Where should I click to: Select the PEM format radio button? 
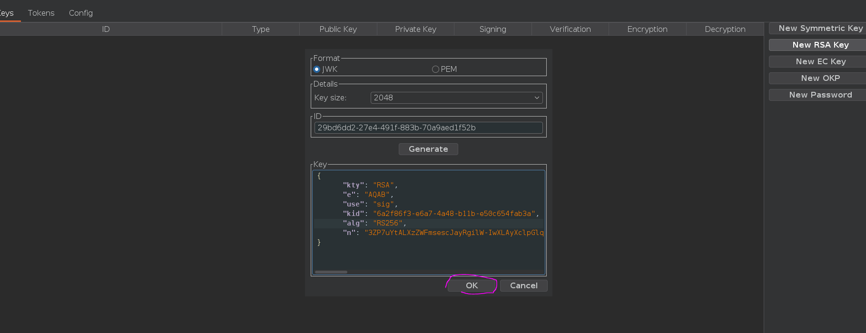point(435,69)
